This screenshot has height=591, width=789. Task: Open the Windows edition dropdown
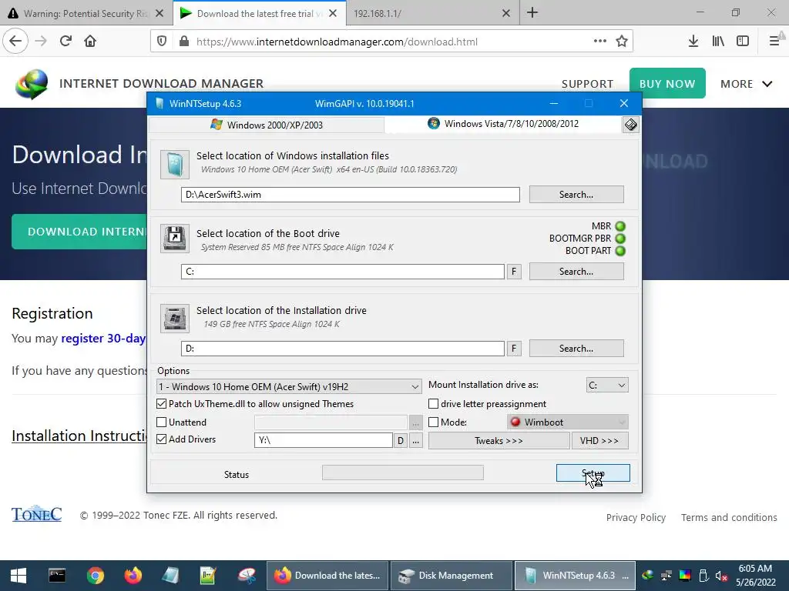point(290,386)
